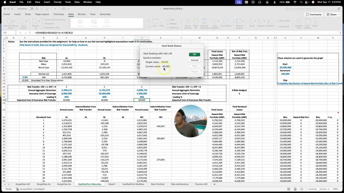Open the Apple menu

click(x=5, y=2)
